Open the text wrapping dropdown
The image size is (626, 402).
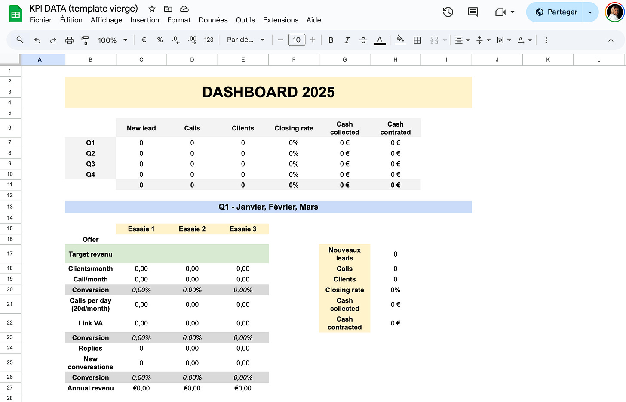[x=504, y=40]
